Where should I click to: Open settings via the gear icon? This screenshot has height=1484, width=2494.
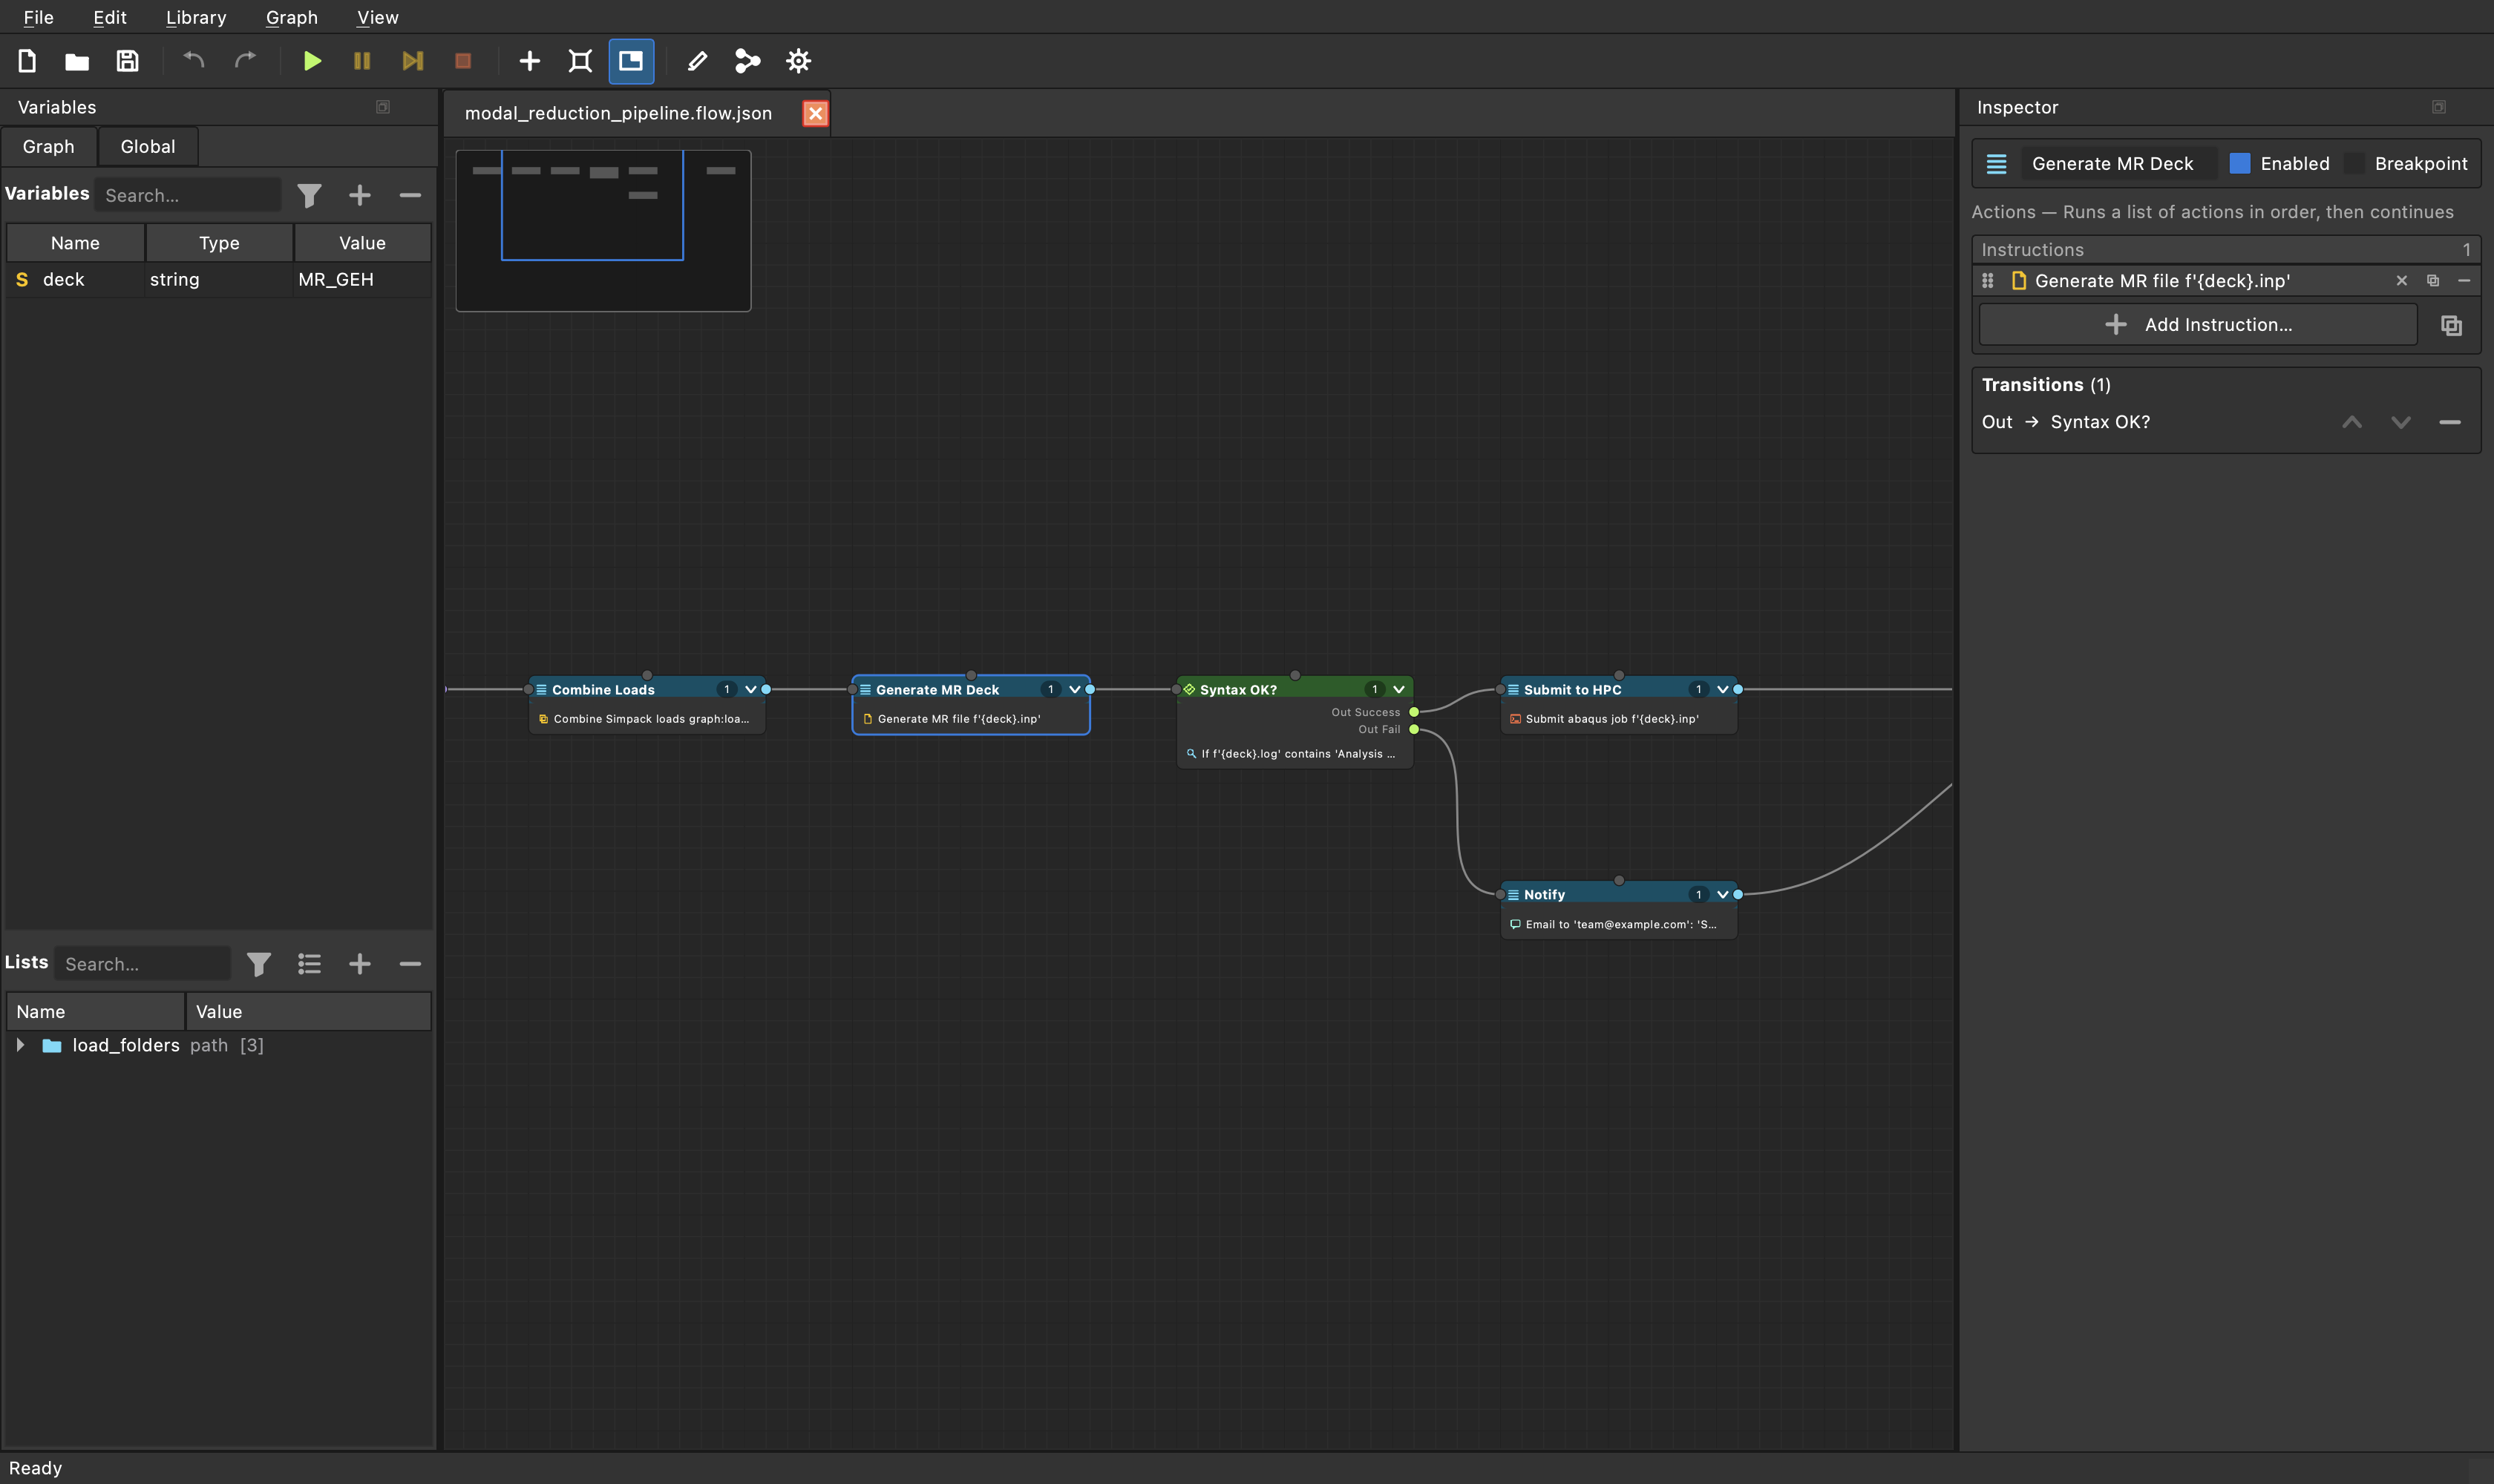pyautogui.click(x=799, y=61)
